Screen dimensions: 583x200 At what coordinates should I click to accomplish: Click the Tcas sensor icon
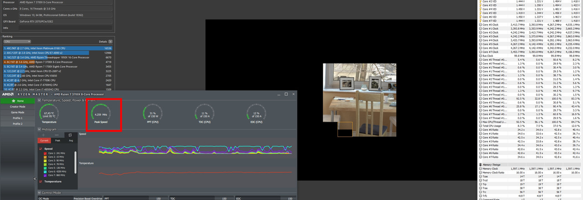pyautogui.click(x=481, y=176)
